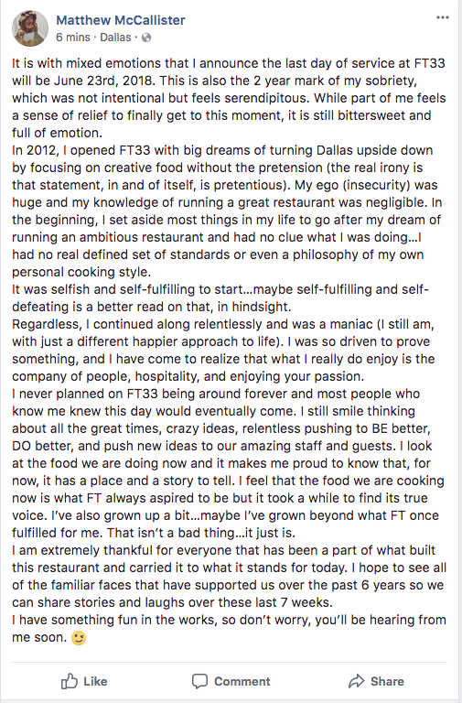Click the line "It was selfish and self-fulfilling"

[220, 289]
